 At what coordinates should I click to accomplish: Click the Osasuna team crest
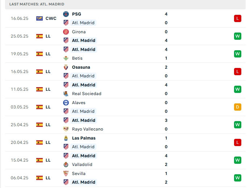(x=66, y=67)
